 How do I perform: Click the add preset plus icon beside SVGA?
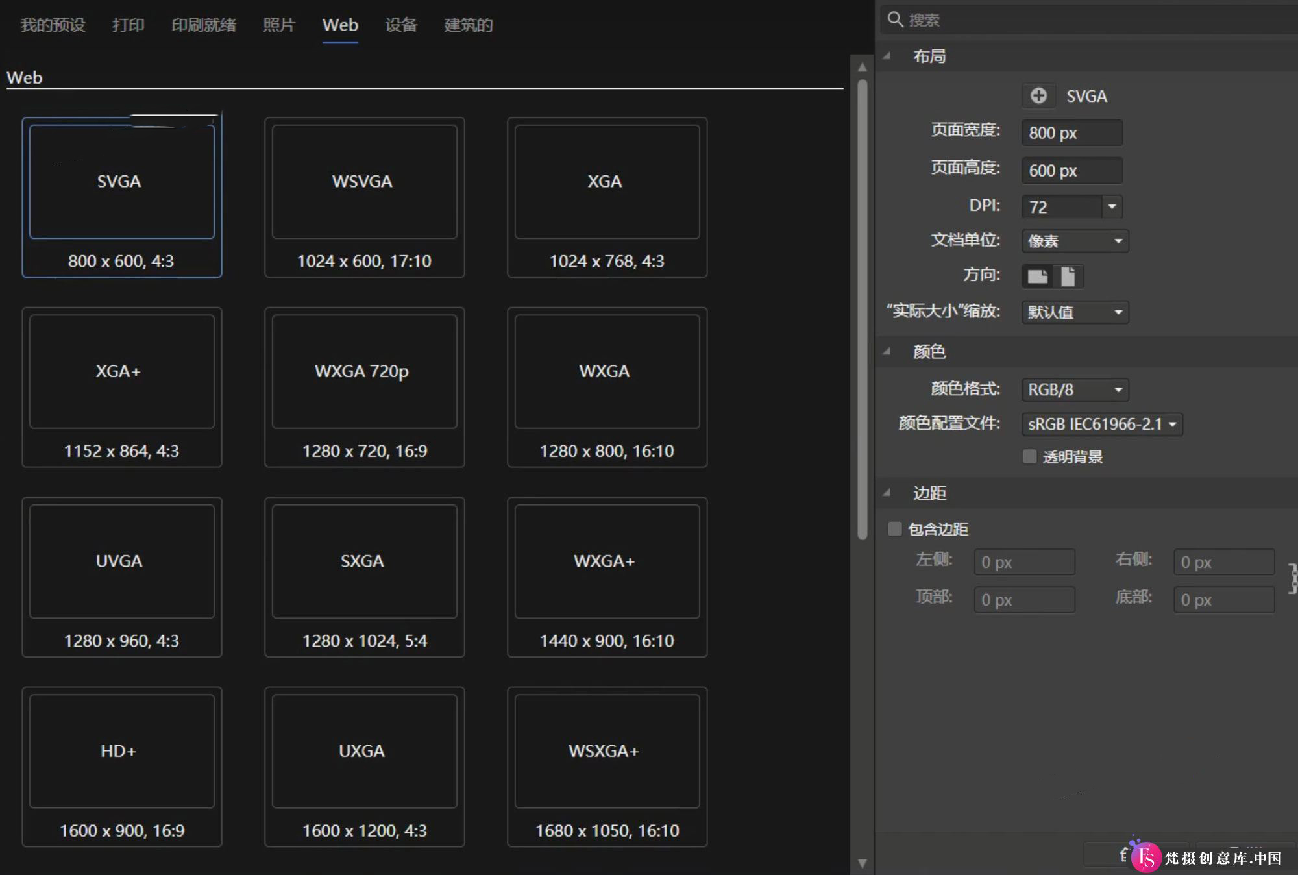coord(1038,96)
